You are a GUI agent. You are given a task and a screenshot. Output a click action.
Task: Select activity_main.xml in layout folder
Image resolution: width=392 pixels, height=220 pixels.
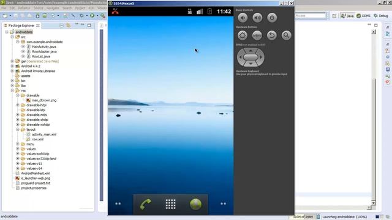tap(43, 134)
